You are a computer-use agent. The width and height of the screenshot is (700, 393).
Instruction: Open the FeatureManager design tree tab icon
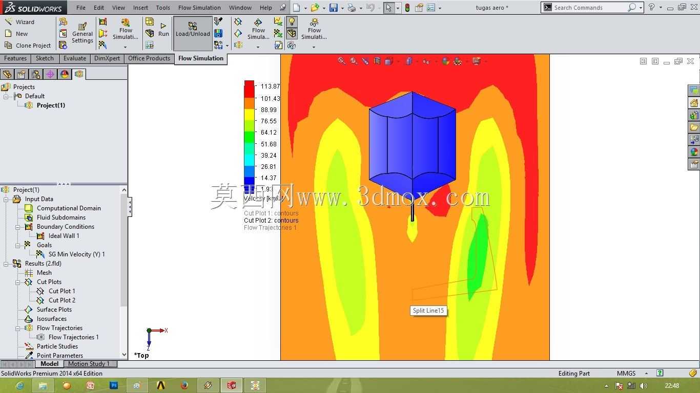pos(7,74)
